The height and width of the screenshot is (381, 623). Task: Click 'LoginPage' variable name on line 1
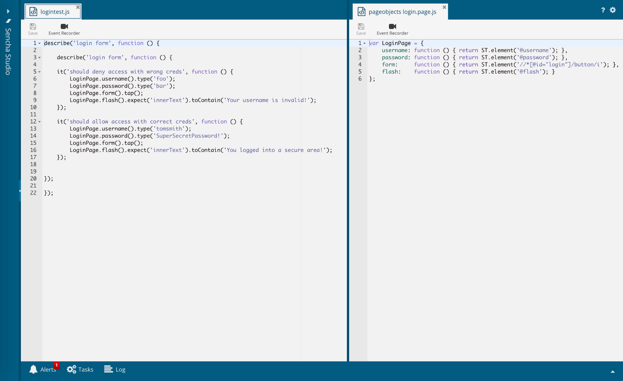pyautogui.click(x=396, y=43)
